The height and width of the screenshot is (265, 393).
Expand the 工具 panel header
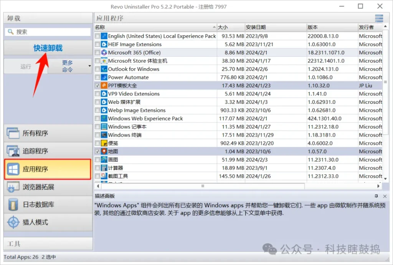(48, 244)
